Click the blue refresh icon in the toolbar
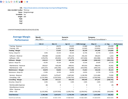The image size is (128, 99). 1,2
